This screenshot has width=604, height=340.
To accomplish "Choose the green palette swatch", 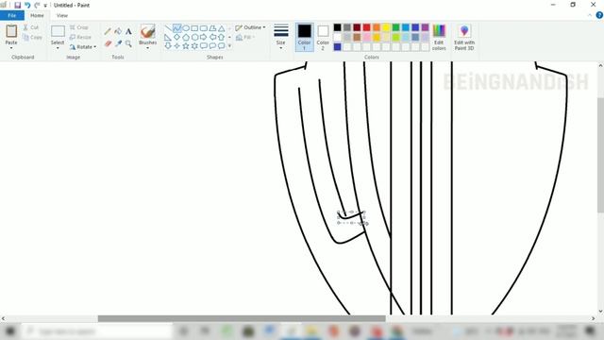I will pos(395,27).
